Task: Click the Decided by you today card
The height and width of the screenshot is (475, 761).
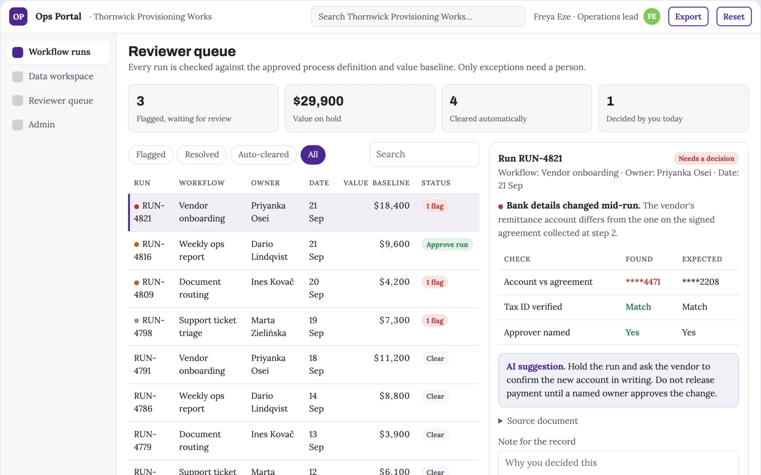Action: click(673, 108)
